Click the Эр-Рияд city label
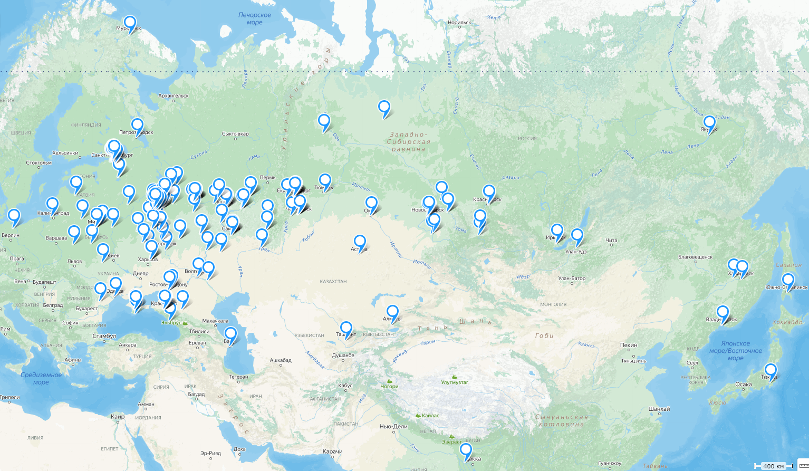The image size is (809, 471). (x=210, y=454)
